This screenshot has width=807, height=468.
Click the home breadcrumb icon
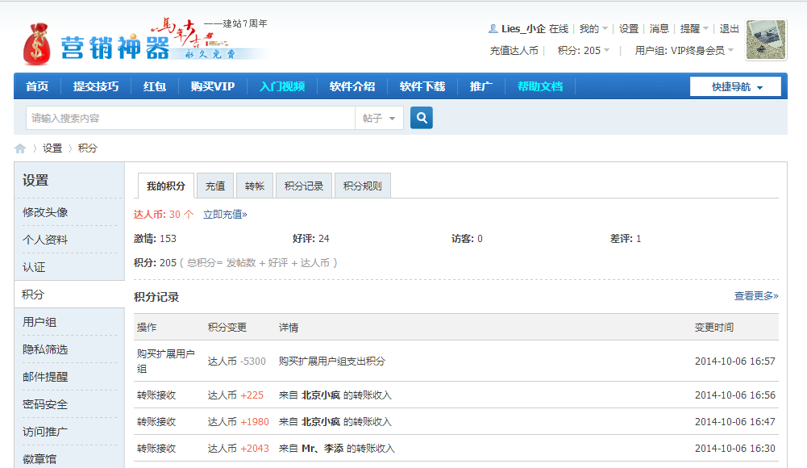pos(20,148)
